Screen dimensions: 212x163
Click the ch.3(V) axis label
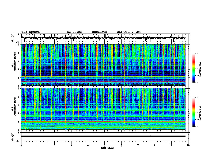(13, 137)
